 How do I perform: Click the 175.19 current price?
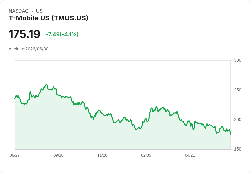tap(24, 34)
